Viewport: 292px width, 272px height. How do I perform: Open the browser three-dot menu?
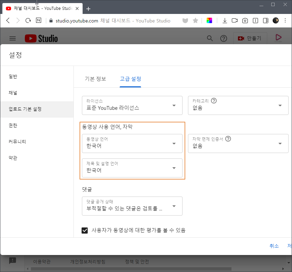click(x=285, y=20)
